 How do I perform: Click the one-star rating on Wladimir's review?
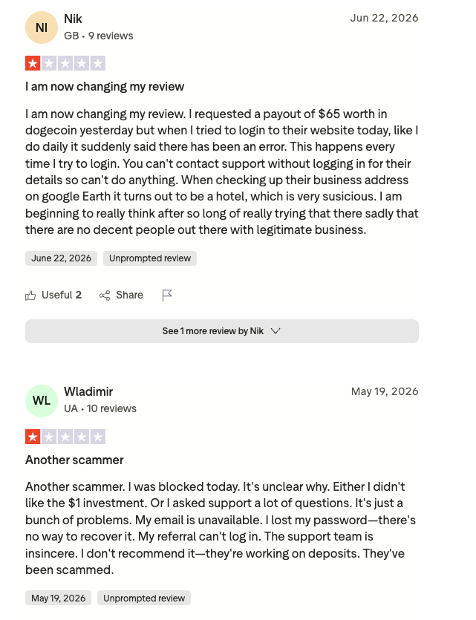coord(65,437)
